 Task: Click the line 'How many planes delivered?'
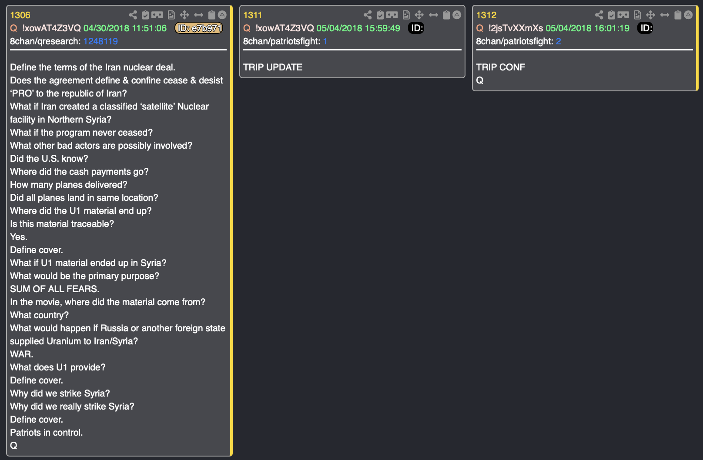[x=69, y=185]
